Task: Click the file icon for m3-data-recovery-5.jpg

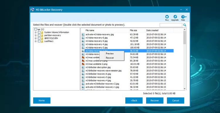Action: [83, 41]
